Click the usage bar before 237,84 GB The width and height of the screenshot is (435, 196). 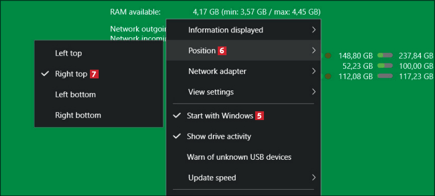(385, 56)
